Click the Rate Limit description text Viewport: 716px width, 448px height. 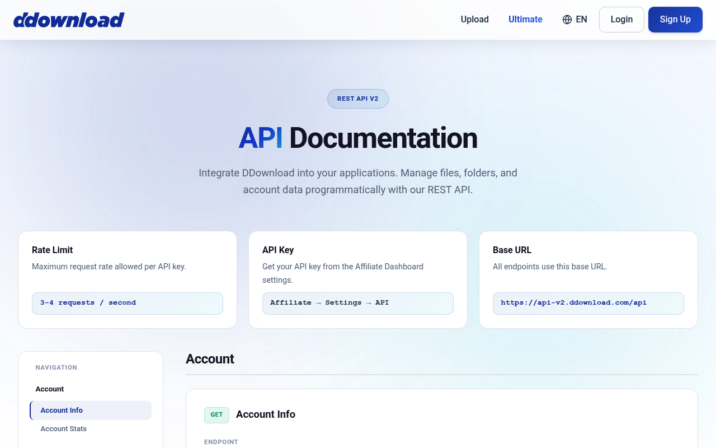pos(109,267)
